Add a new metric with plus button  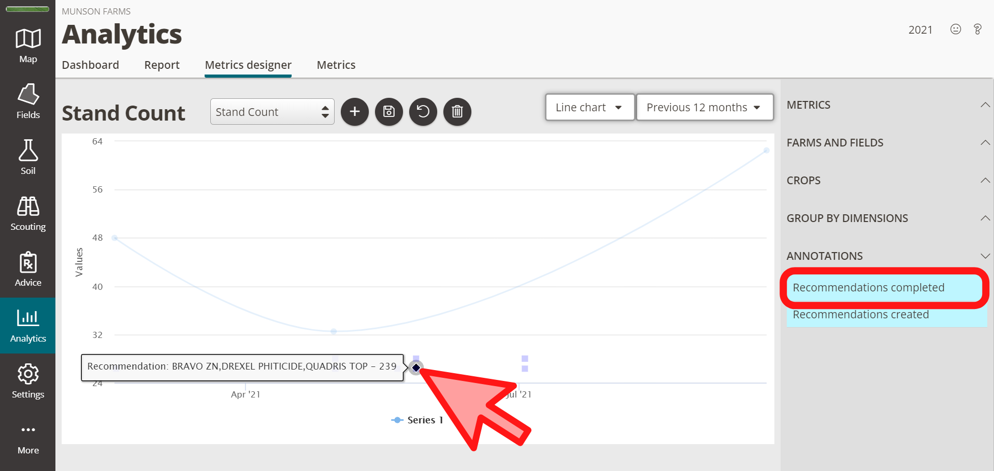pyautogui.click(x=355, y=111)
